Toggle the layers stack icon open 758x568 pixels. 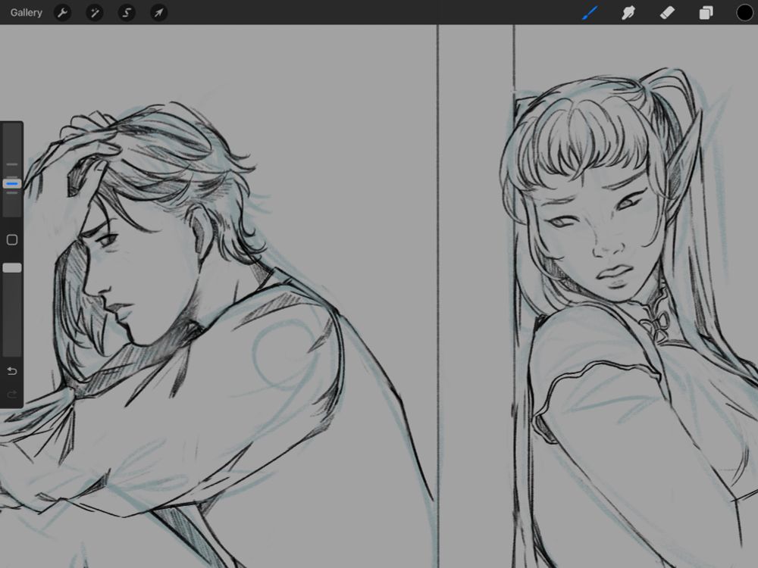click(706, 12)
